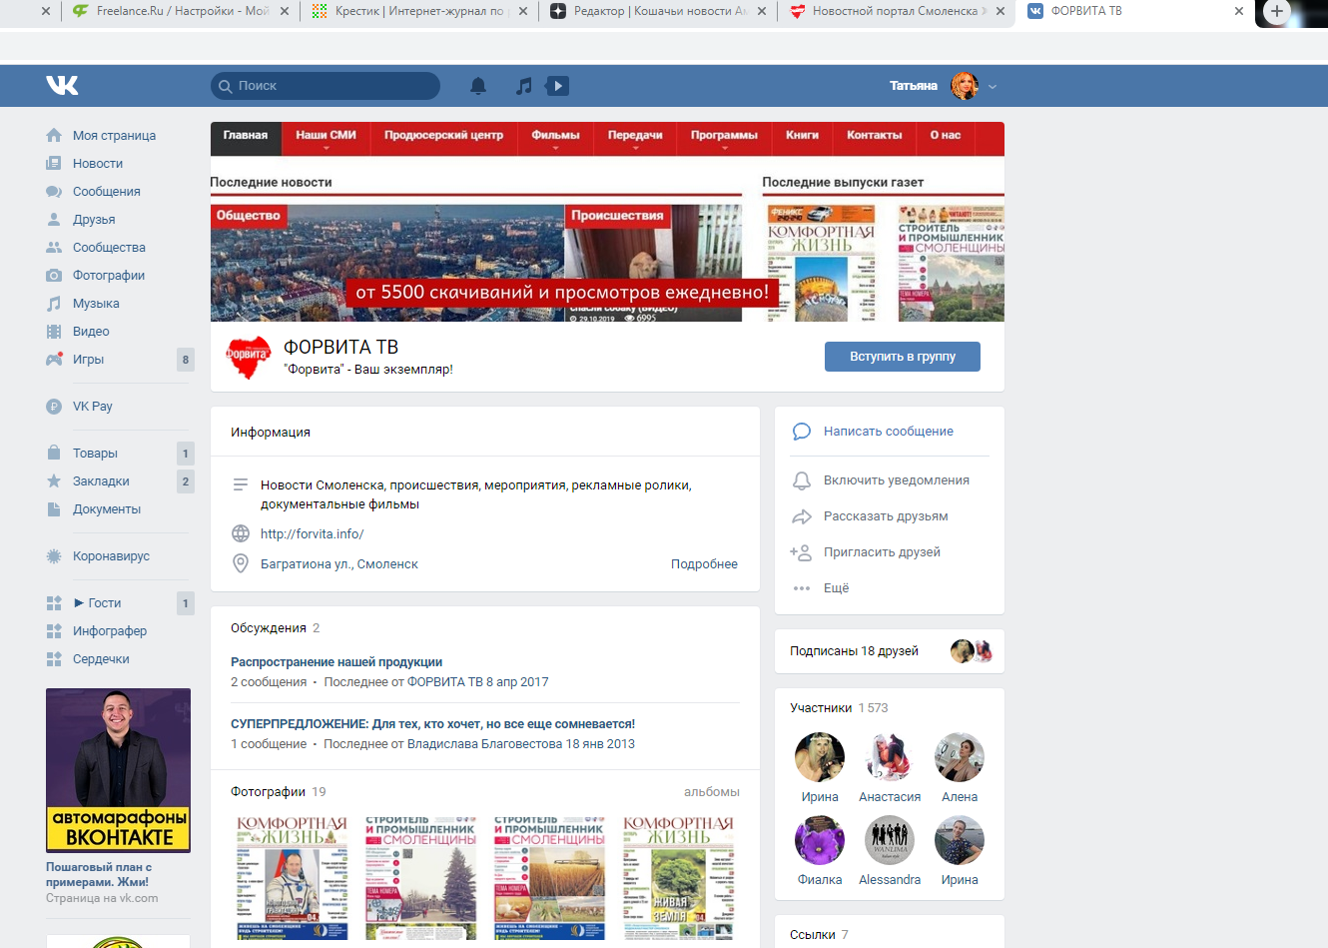Click the Гости app icon

(54, 602)
